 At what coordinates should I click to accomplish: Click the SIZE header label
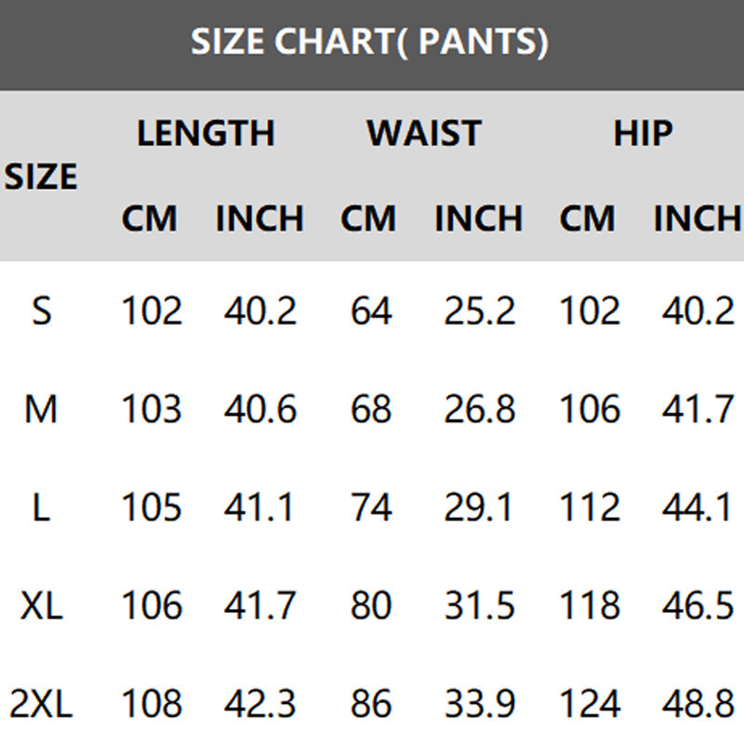coord(41,176)
